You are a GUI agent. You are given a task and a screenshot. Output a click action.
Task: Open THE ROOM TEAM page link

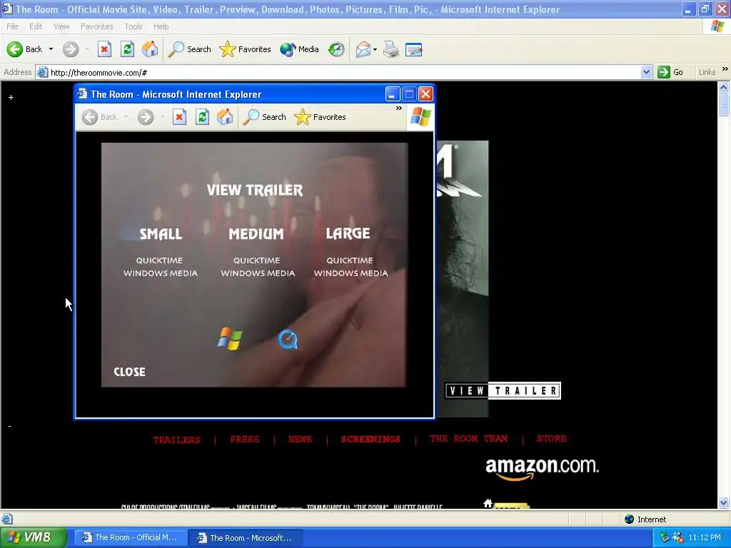pos(468,439)
